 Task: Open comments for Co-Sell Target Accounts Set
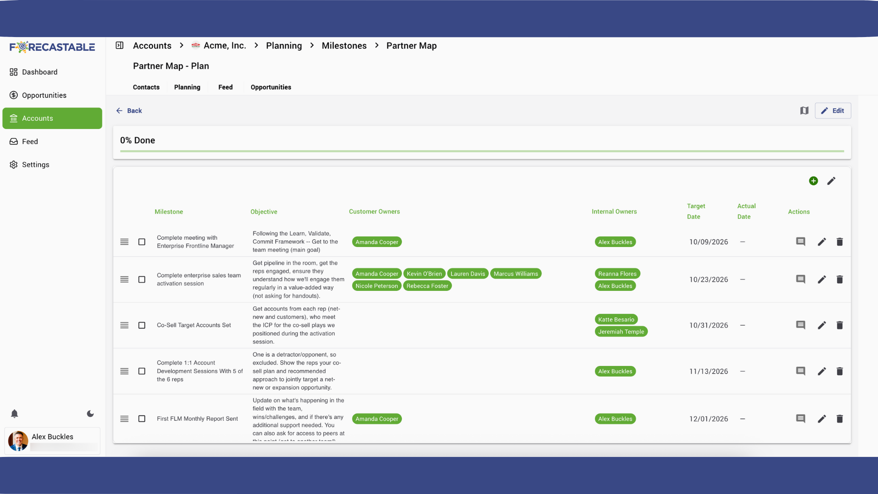click(800, 325)
